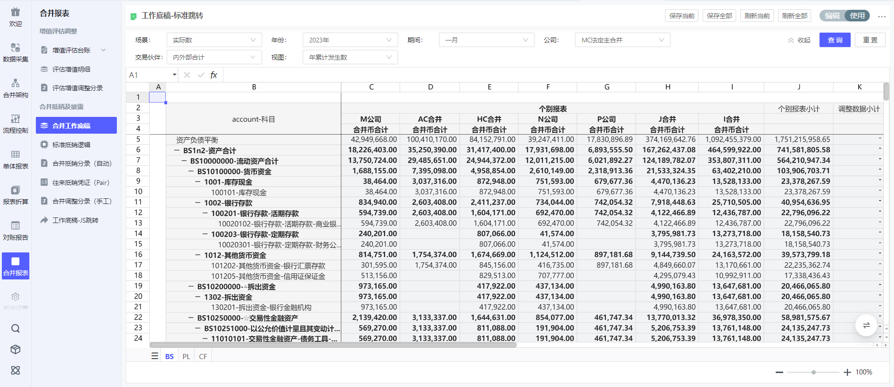Open the more options ellipsis menu
The width and height of the screenshot is (894, 387).
coord(882,16)
